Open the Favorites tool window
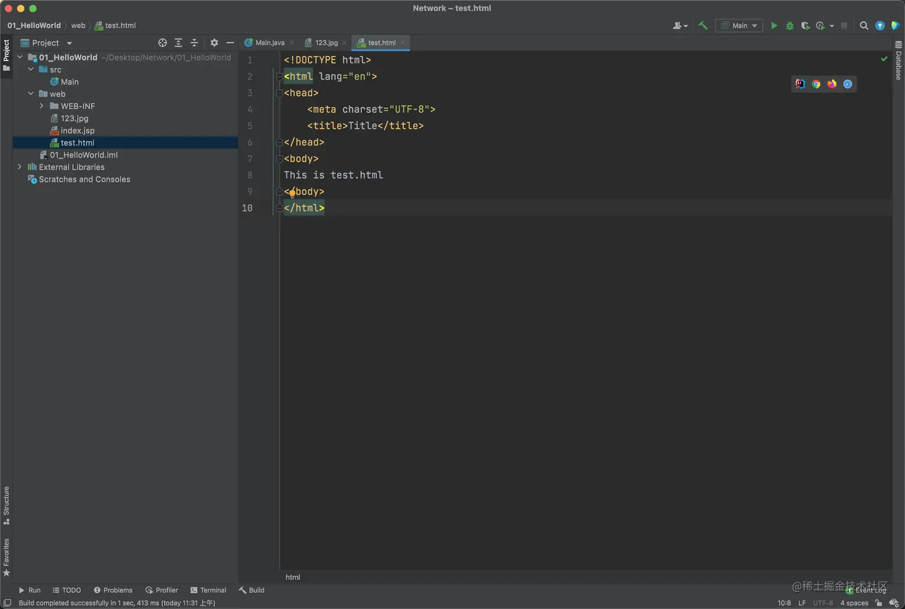Image resolution: width=905 pixels, height=609 pixels. point(7,558)
